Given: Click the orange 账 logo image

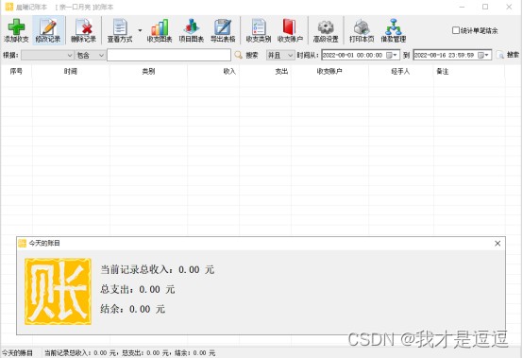Looking at the screenshot, I should (x=58, y=291).
